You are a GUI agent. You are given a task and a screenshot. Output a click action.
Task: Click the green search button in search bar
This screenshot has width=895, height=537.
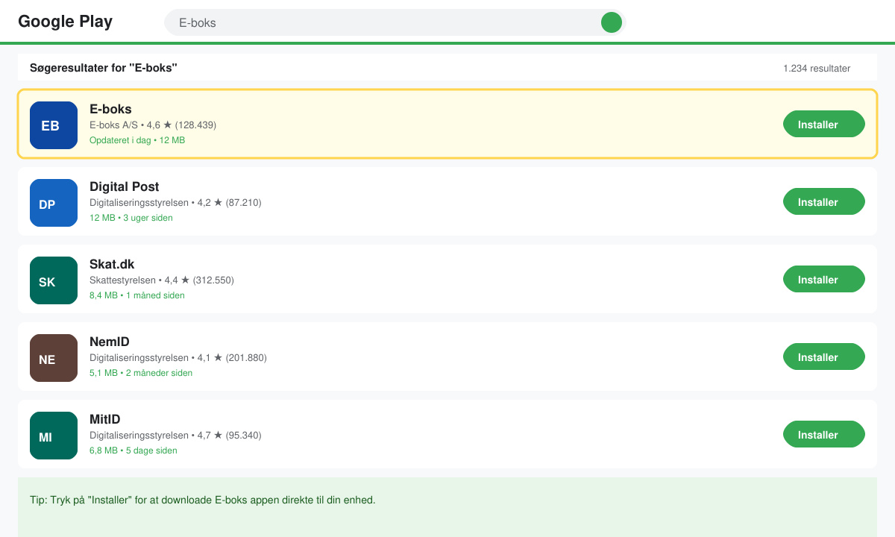[x=612, y=22]
